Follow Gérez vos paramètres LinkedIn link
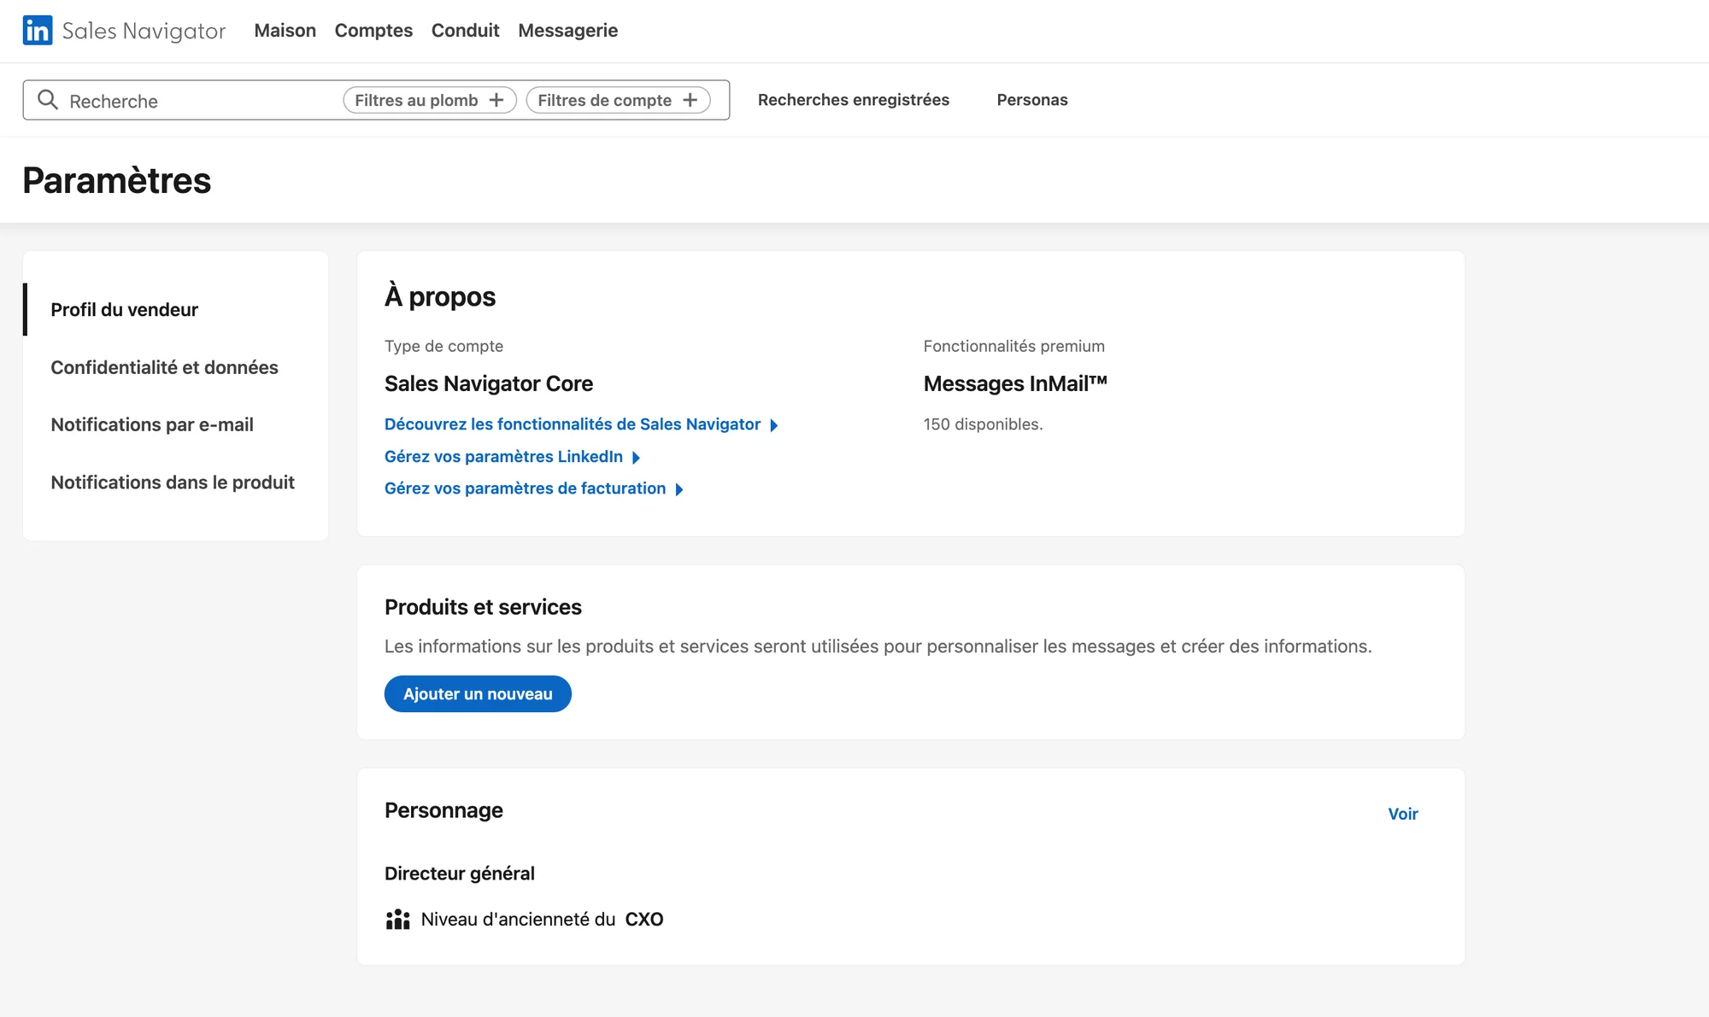1709x1017 pixels. [503, 457]
